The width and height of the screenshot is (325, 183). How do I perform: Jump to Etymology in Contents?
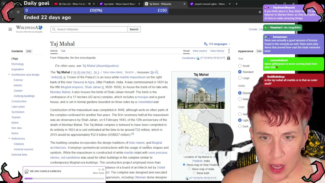tap(18, 64)
